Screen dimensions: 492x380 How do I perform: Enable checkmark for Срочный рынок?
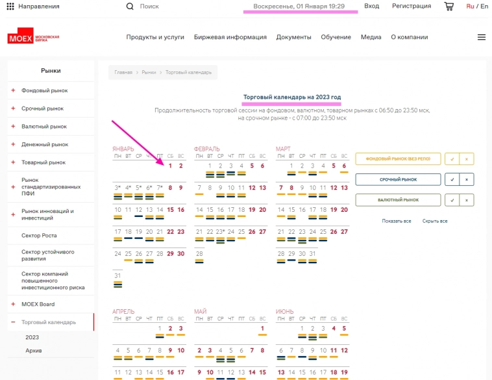point(452,179)
